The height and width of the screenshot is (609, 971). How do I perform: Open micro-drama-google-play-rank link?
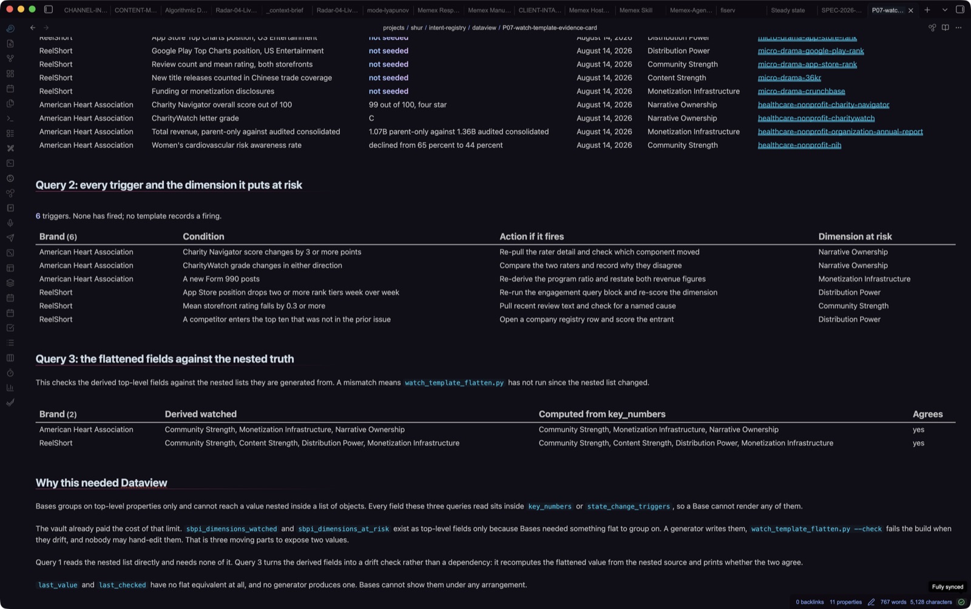811,51
